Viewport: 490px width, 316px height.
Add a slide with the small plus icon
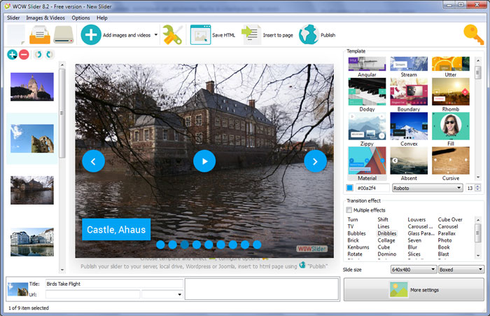(x=12, y=55)
